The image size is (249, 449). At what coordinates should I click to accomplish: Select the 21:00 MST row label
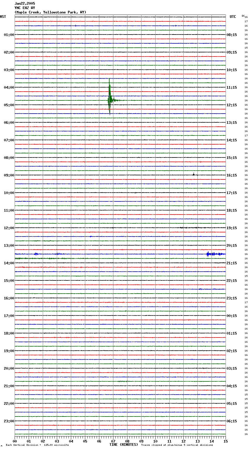point(9,386)
